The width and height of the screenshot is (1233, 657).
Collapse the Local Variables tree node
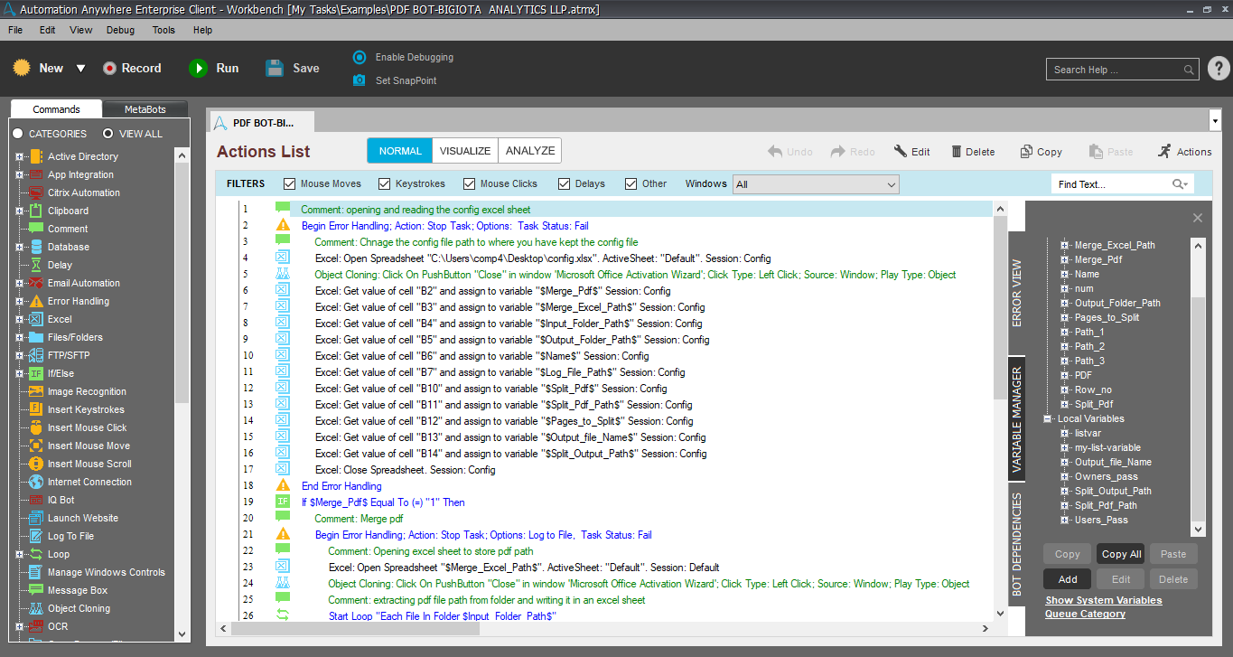1048,419
